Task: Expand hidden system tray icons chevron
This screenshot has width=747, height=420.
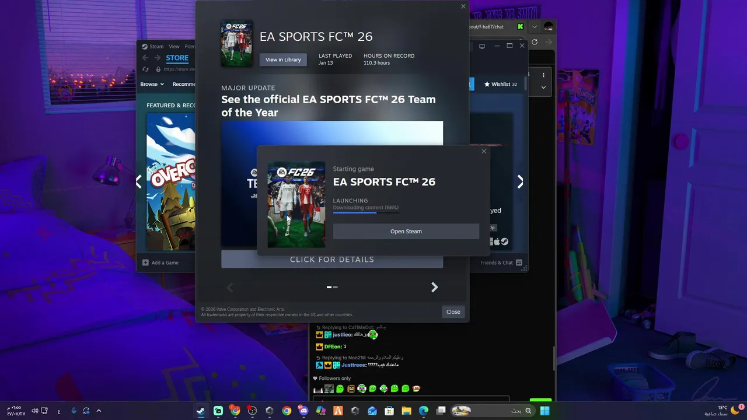Action: [99, 411]
